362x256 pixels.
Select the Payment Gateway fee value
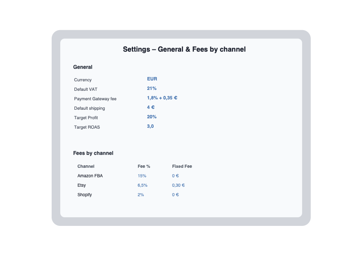pos(162,98)
